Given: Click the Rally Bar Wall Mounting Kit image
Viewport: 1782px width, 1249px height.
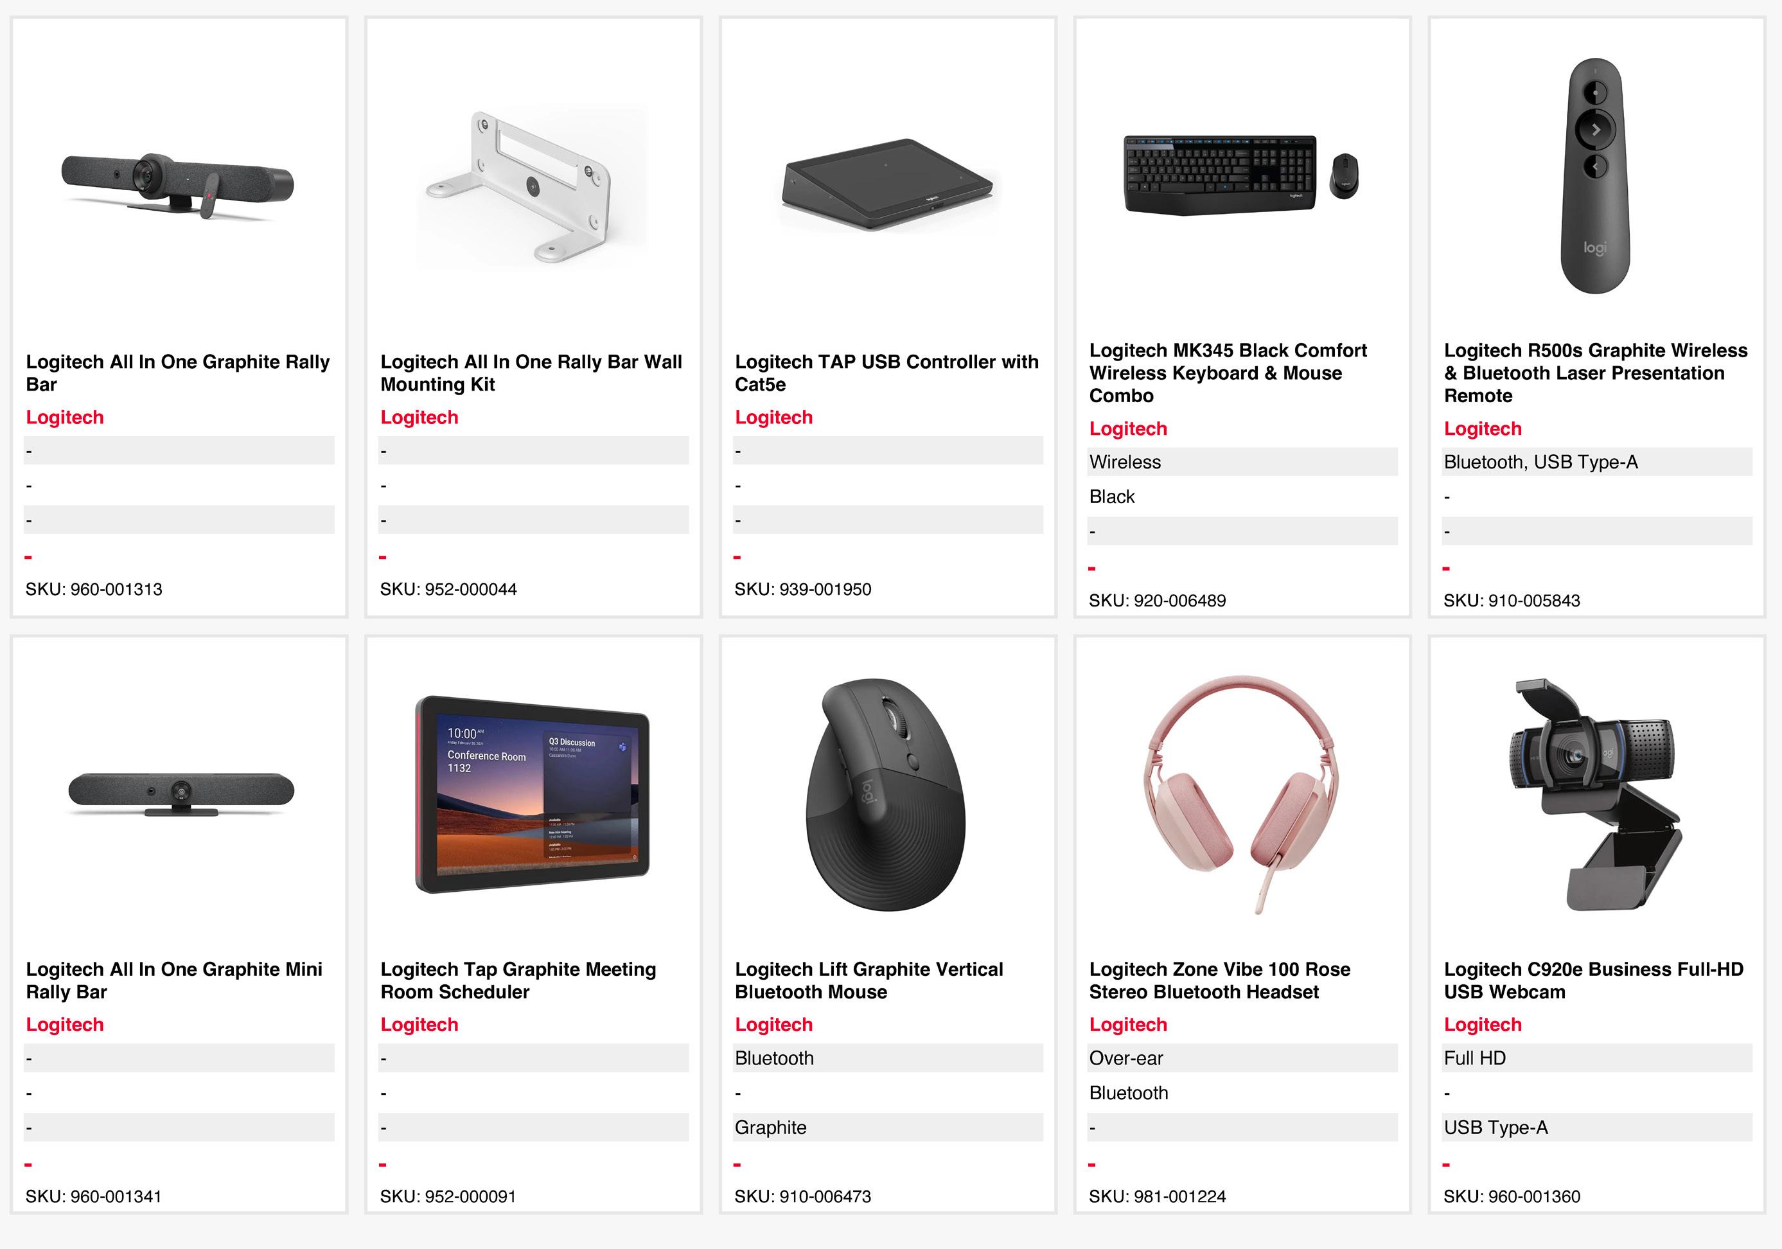Looking at the screenshot, I should point(533,186).
